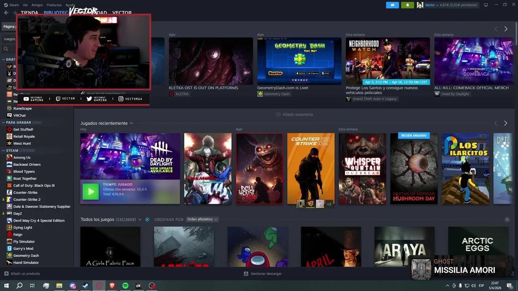This screenshot has width=518, height=291.
Task: Select DayZ in the library list
Action: pos(18,213)
